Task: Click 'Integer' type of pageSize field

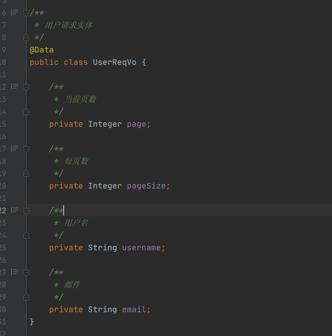Action: pos(105,186)
